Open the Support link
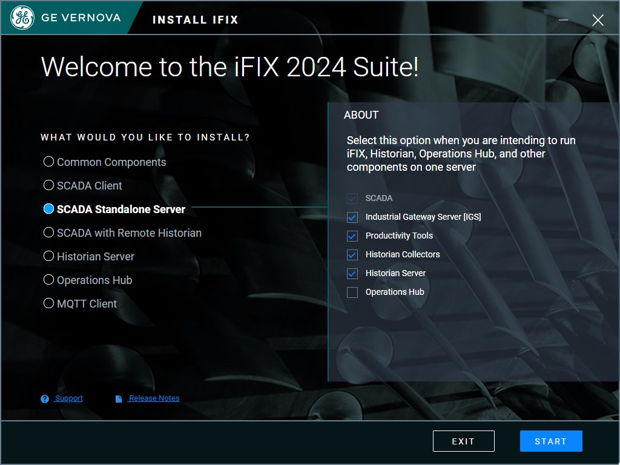Viewport: 620px width, 465px height. click(x=69, y=398)
